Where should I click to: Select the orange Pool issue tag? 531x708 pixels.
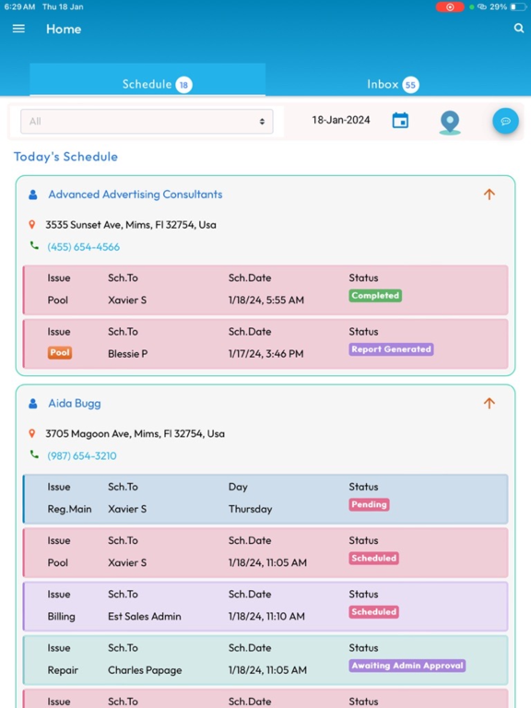coord(60,353)
